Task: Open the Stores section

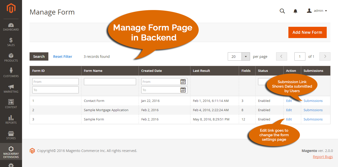Action: point(11,135)
